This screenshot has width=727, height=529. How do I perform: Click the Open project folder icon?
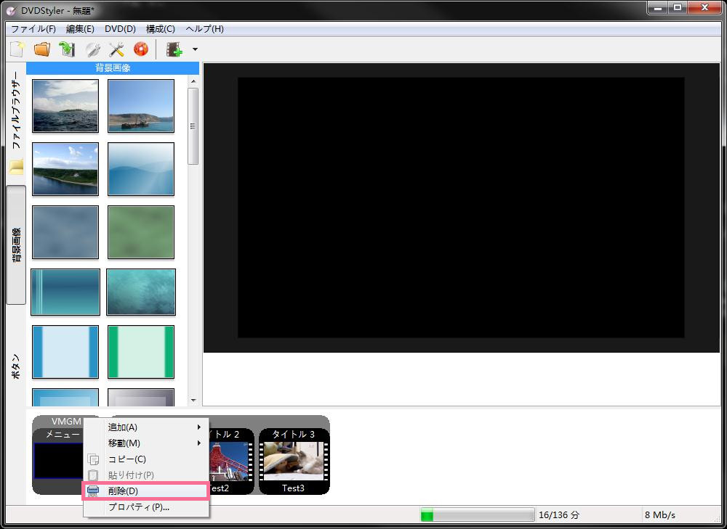click(42, 49)
